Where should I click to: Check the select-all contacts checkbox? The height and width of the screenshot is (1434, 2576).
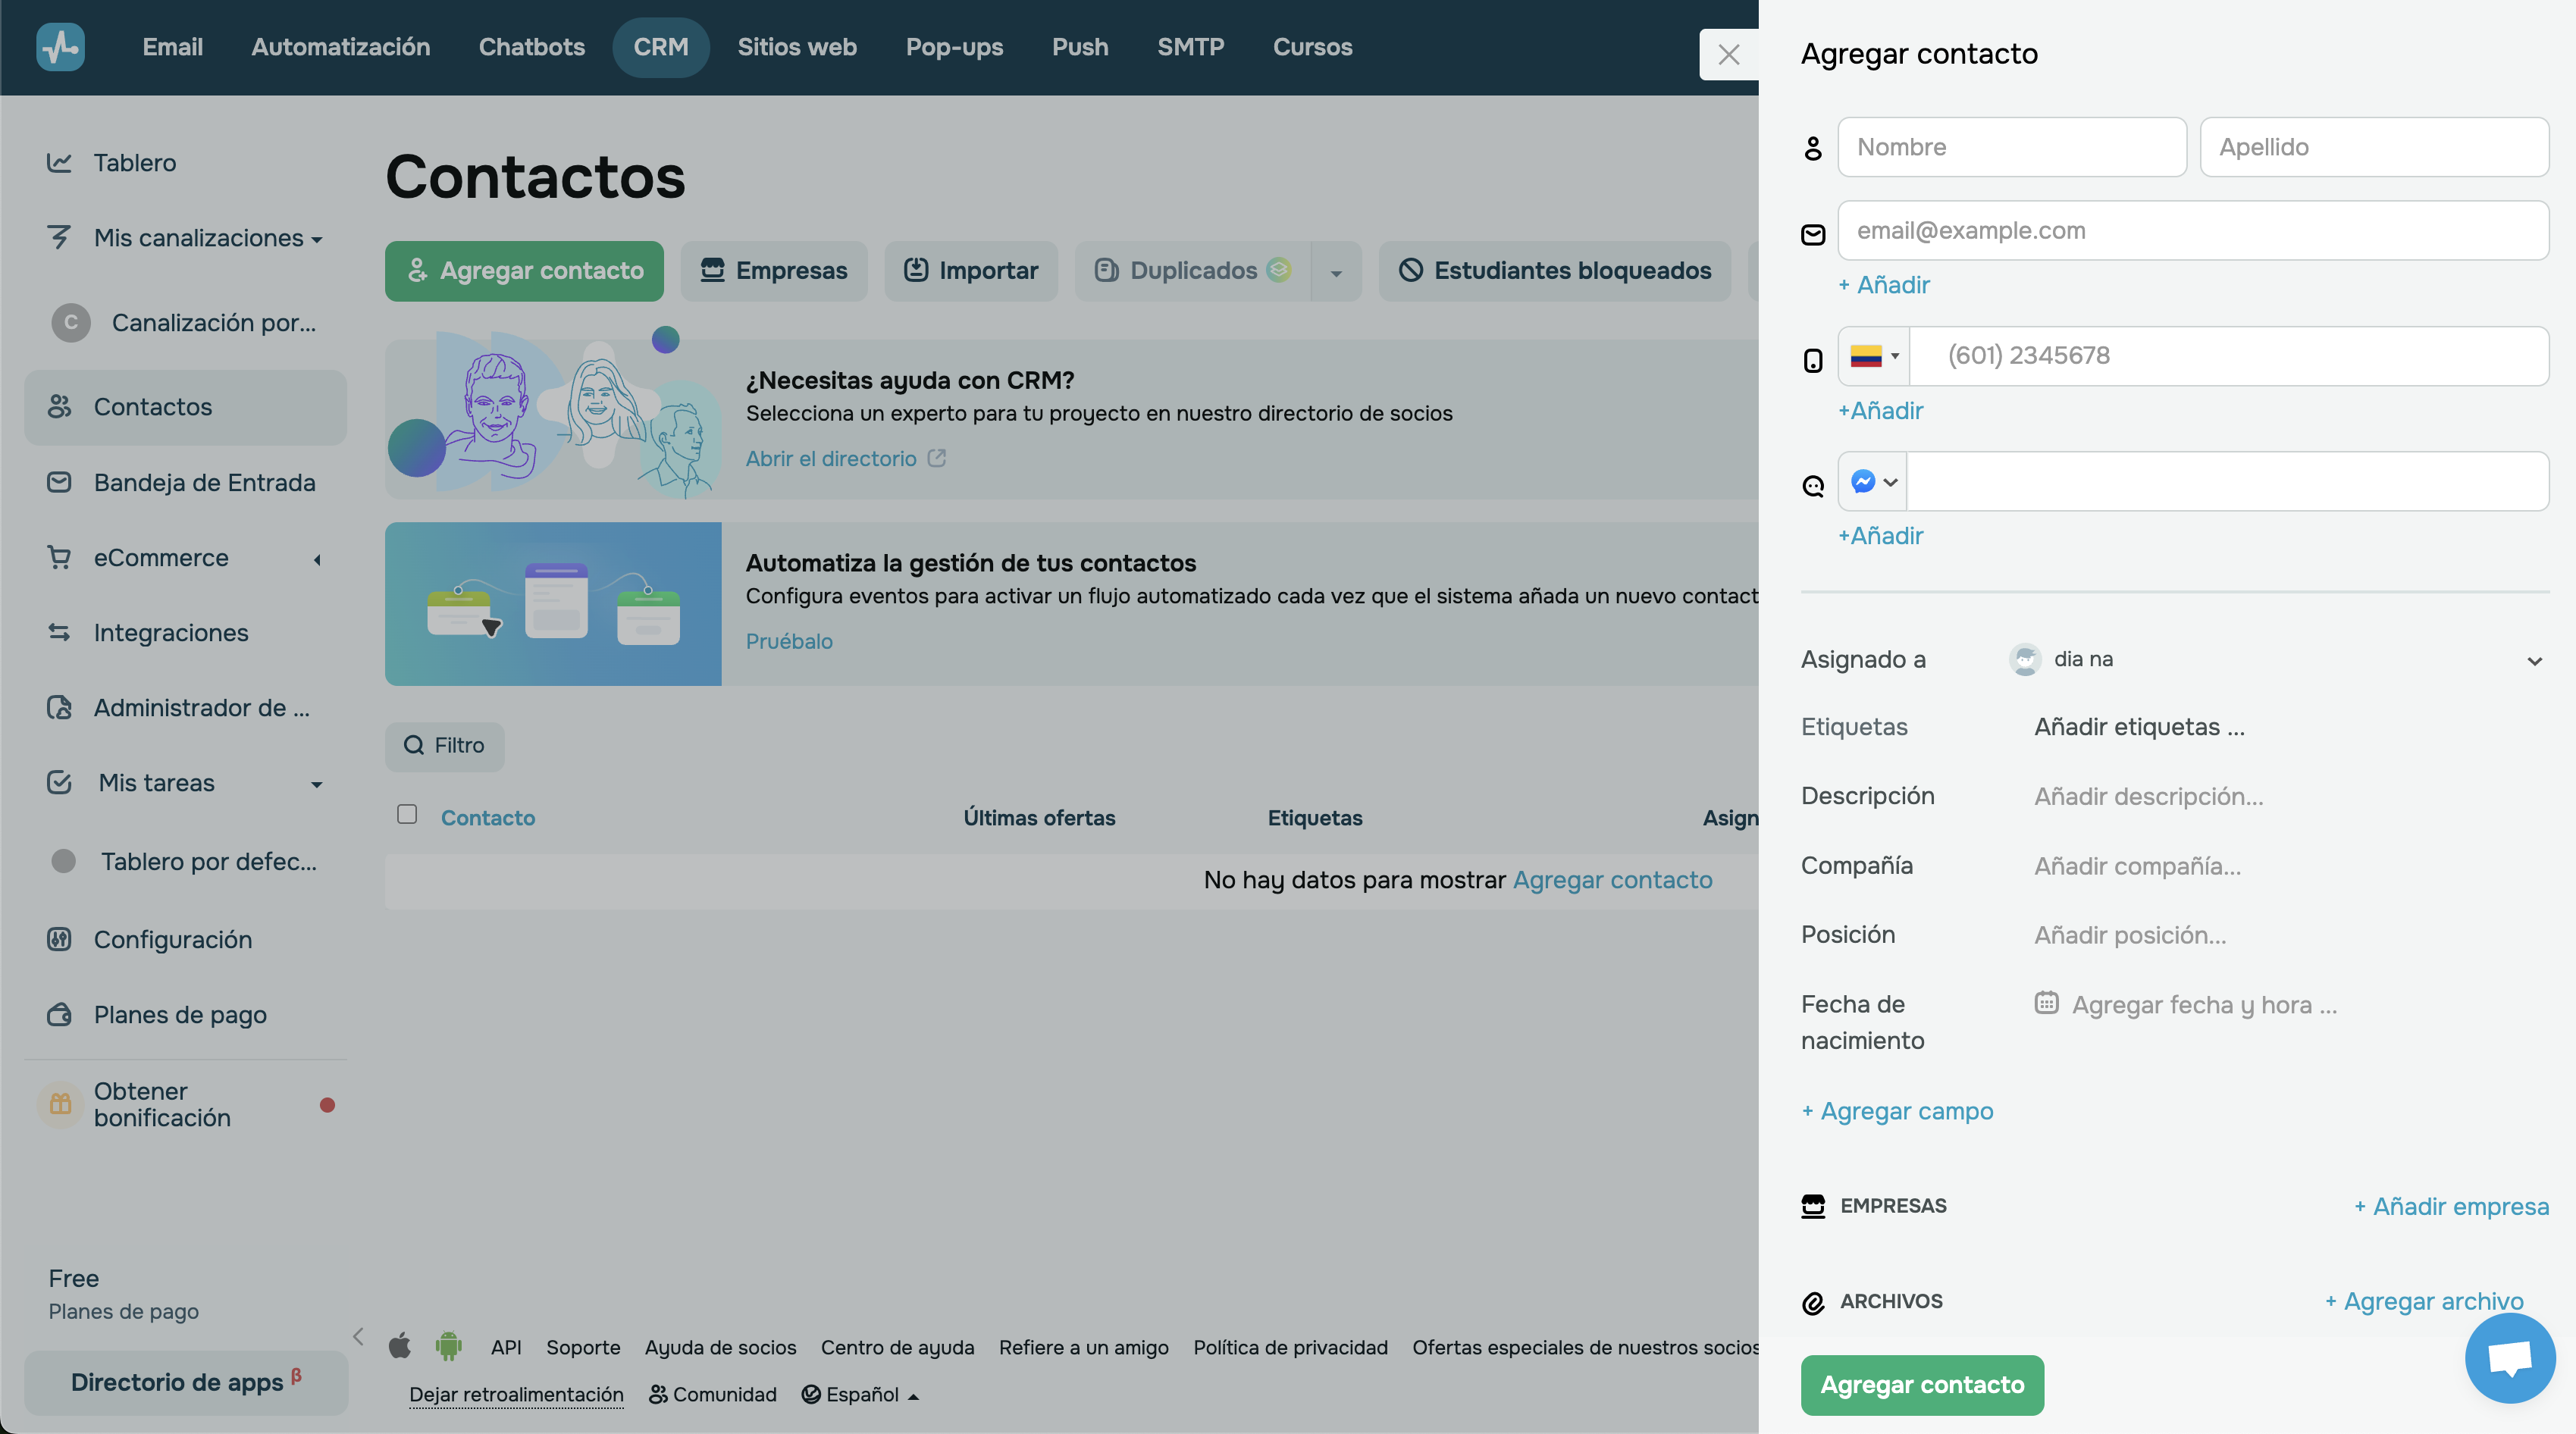[x=406, y=815]
